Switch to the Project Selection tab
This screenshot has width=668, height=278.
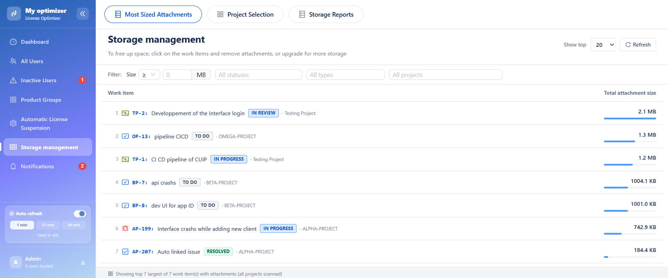point(245,14)
